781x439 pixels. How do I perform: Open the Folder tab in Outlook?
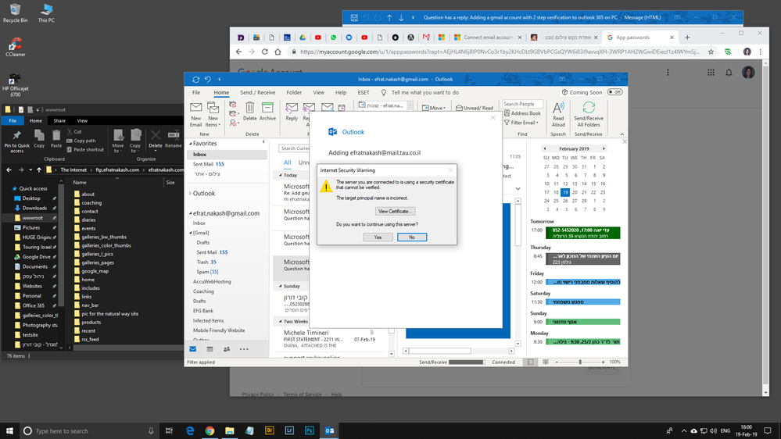point(294,92)
